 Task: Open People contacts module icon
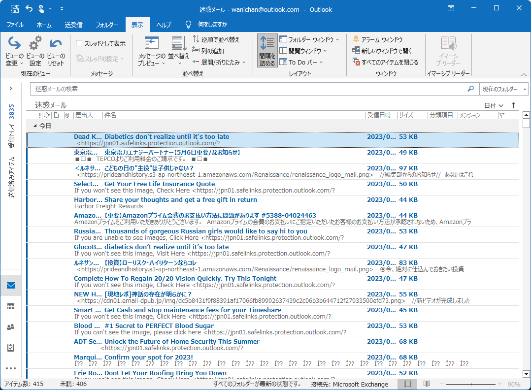click(11, 327)
